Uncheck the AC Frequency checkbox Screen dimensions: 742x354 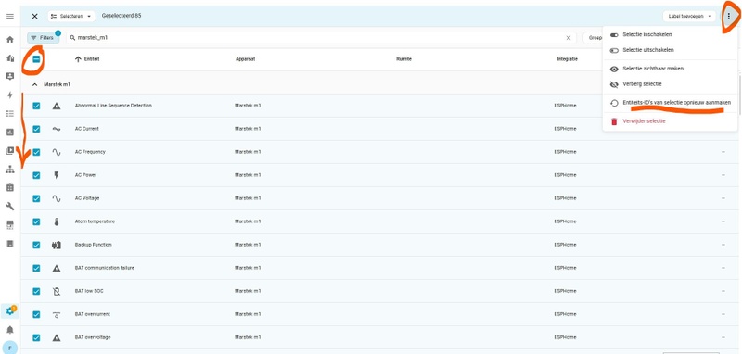pyautogui.click(x=36, y=152)
